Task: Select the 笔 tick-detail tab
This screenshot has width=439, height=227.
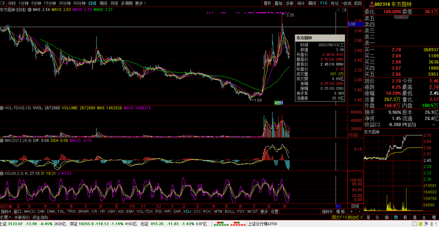Action: (368, 217)
